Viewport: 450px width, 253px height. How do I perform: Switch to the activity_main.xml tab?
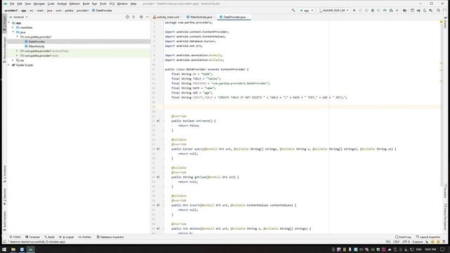168,17
